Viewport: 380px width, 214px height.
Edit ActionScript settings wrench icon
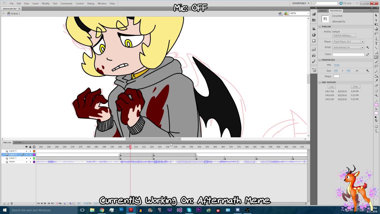368,47
